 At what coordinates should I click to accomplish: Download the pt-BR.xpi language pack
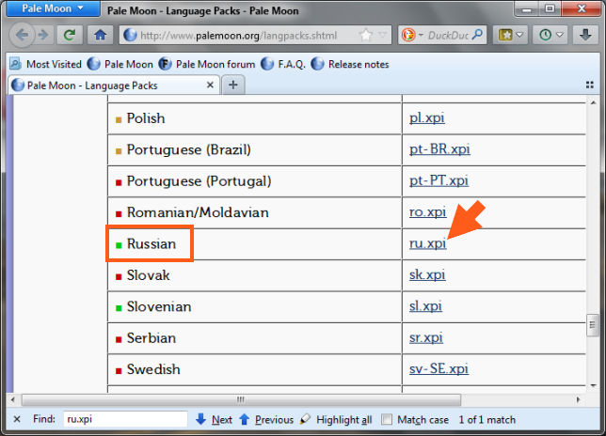[x=439, y=148]
